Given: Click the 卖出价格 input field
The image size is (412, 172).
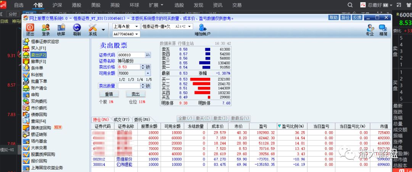Looking at the screenshot, I should pyautogui.click(x=129, y=67).
